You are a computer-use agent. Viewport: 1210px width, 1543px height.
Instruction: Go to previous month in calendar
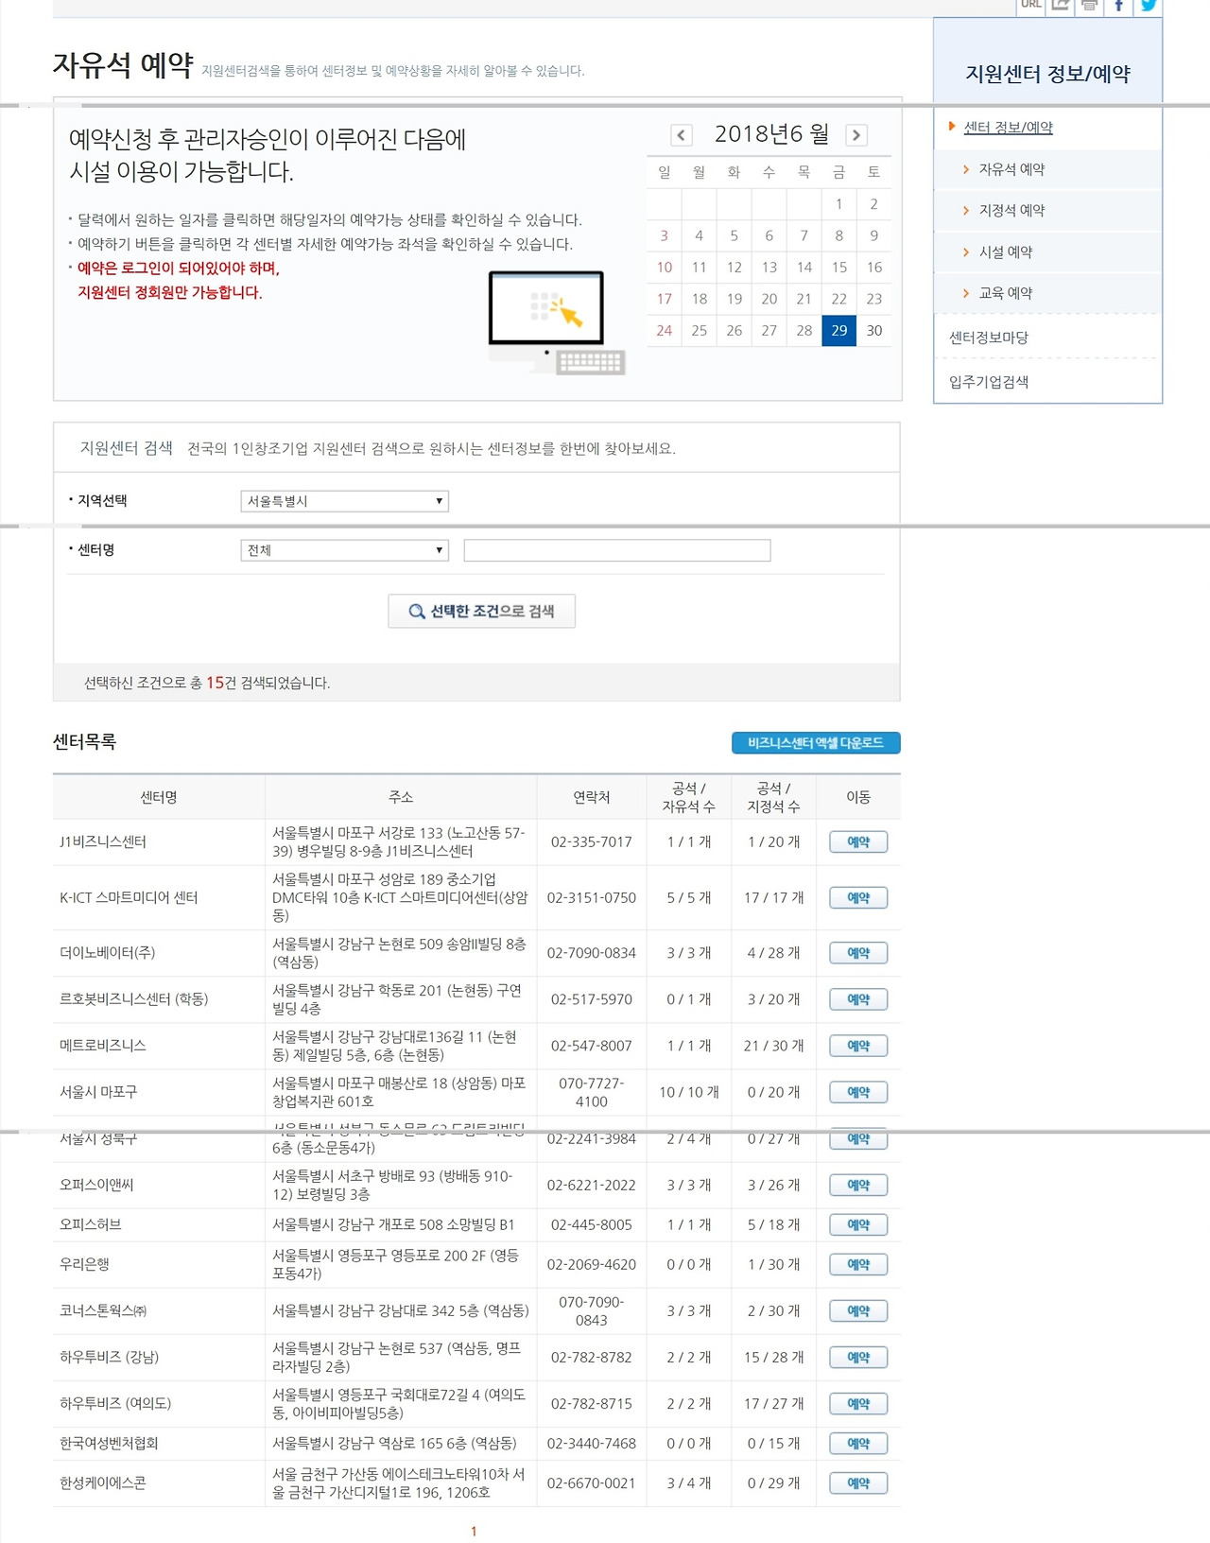(x=681, y=135)
